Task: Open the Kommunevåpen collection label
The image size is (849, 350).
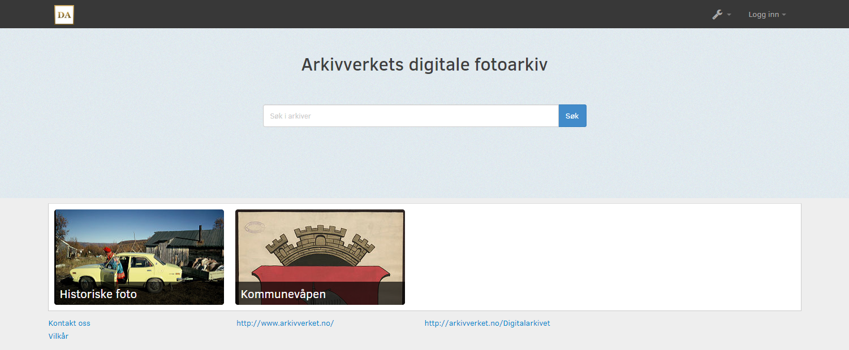Action: tap(283, 294)
